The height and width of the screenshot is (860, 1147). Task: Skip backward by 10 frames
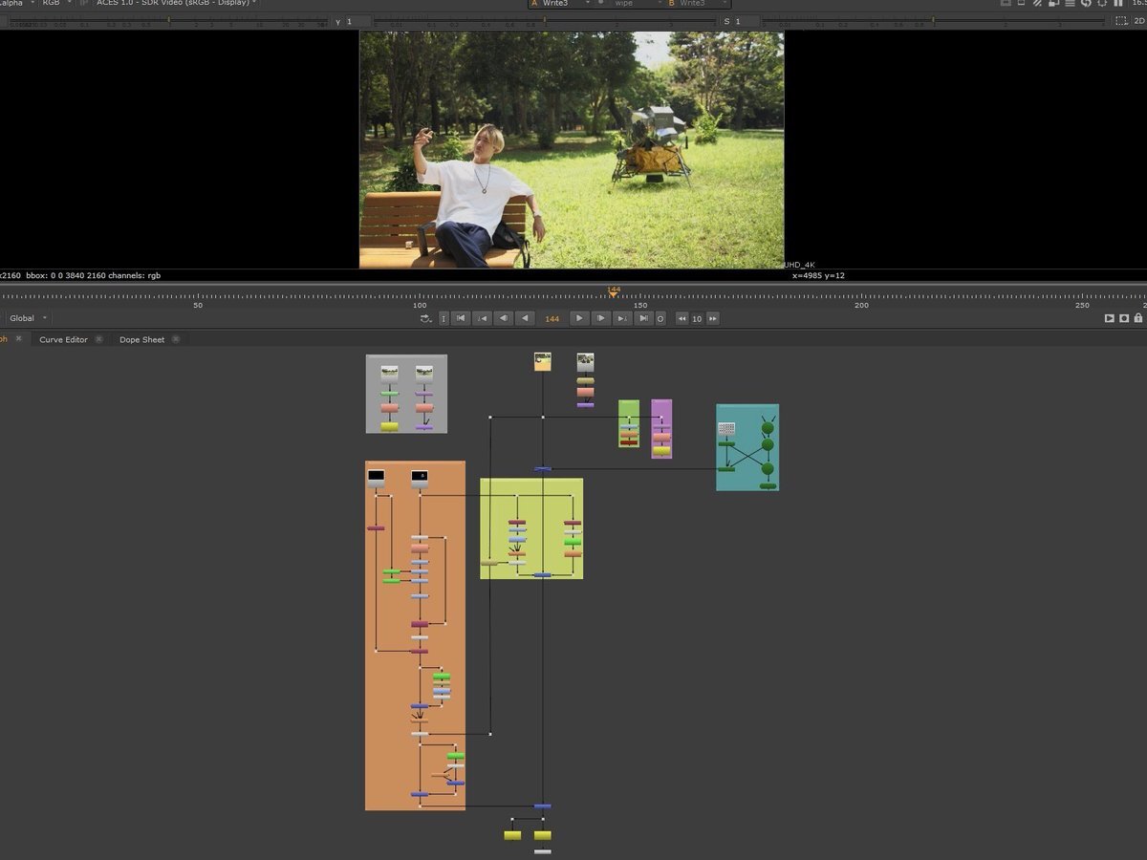click(x=682, y=318)
